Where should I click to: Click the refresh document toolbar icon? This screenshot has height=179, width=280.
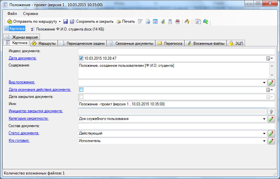point(198,21)
